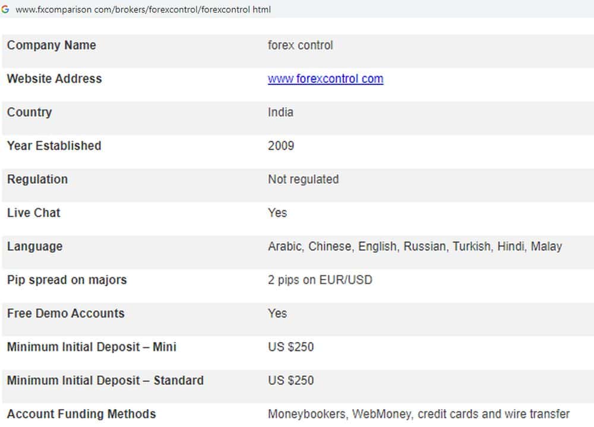The width and height of the screenshot is (594, 427).
Task: Click the 'Year Established' label
Action: tap(54, 146)
